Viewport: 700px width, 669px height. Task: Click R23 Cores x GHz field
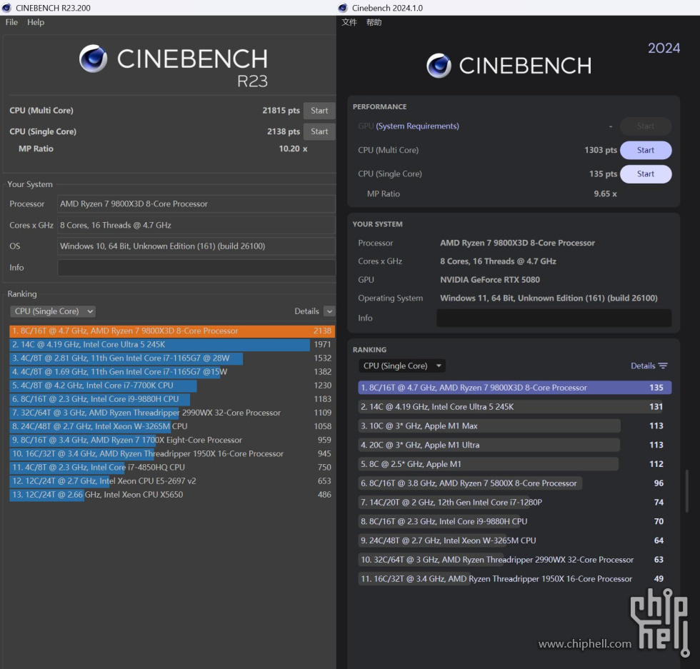pyautogui.click(x=196, y=225)
